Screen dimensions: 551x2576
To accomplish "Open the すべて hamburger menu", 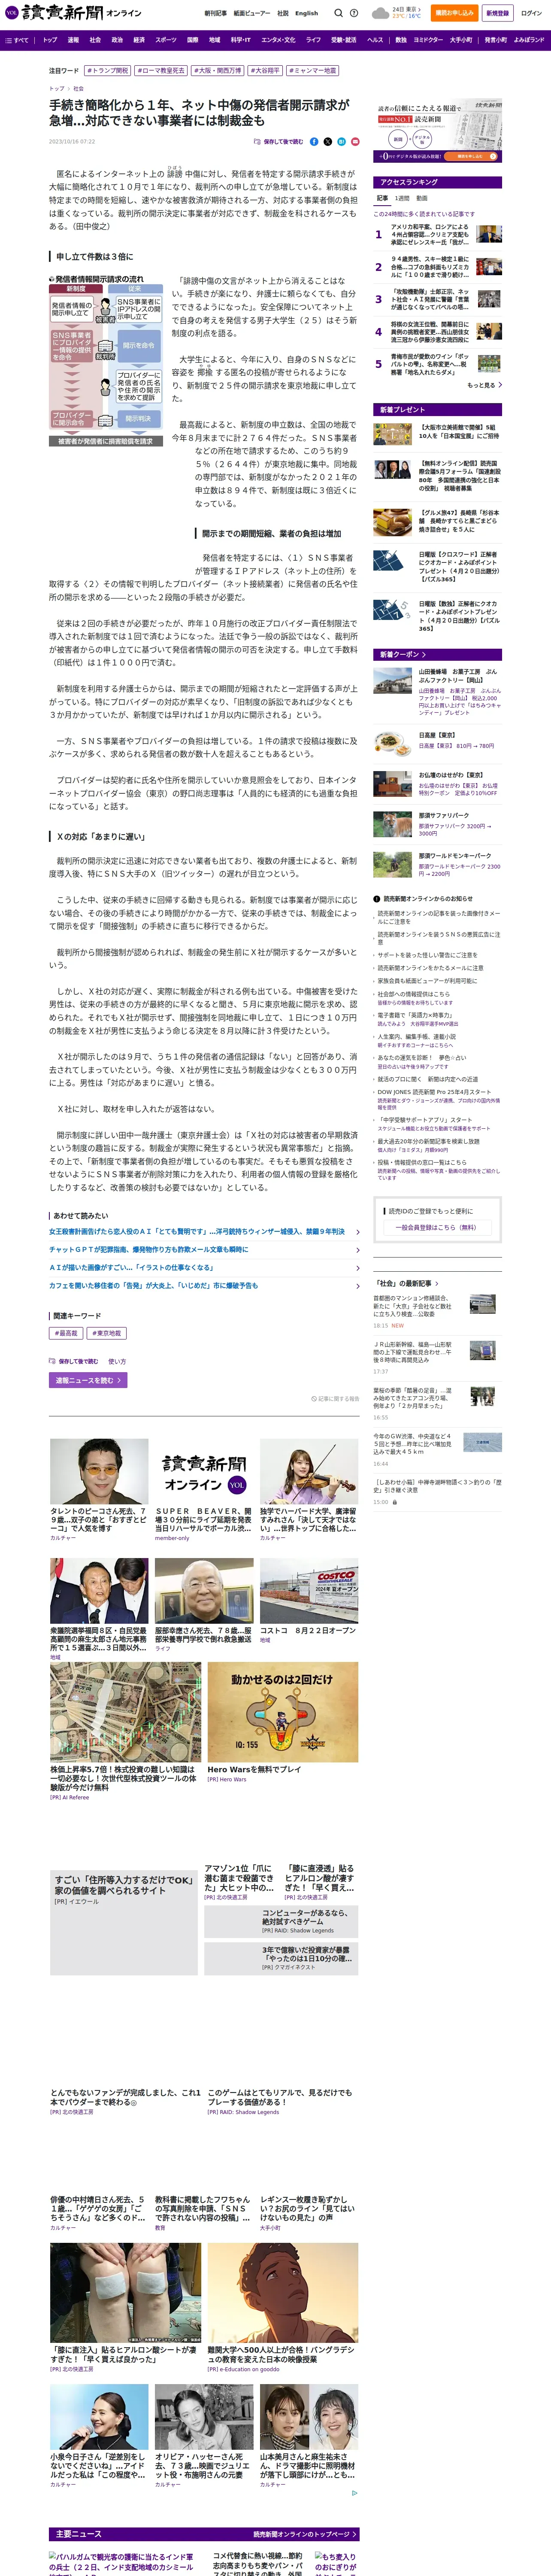I will (17, 40).
